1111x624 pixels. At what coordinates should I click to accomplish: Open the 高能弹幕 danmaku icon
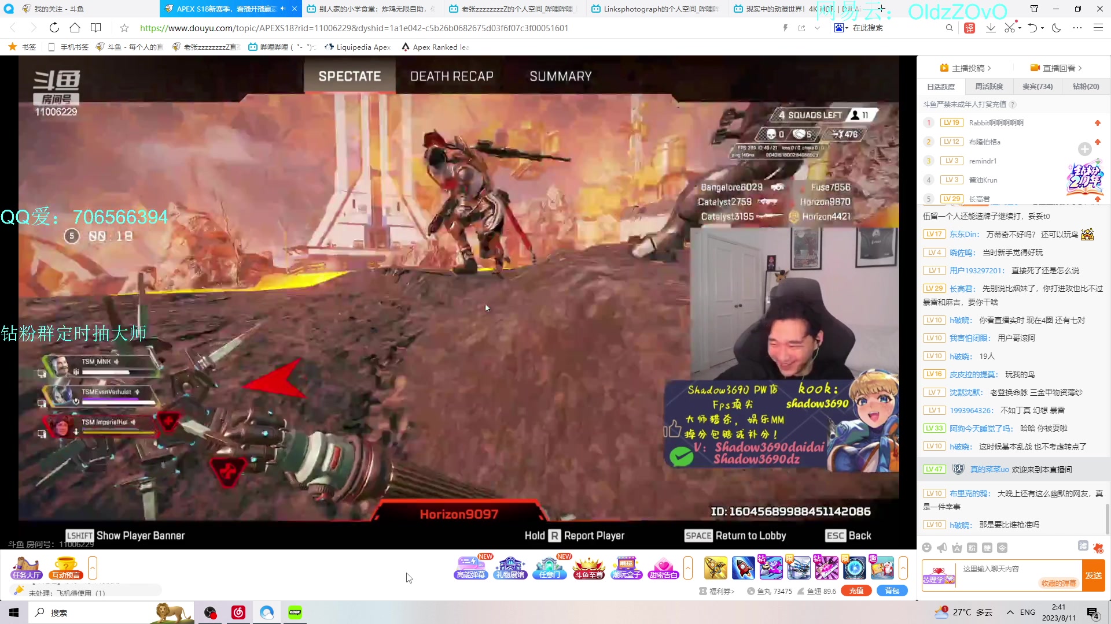point(471,568)
